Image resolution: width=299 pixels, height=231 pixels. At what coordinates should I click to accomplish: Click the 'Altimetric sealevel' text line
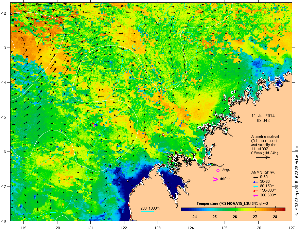point(265,137)
